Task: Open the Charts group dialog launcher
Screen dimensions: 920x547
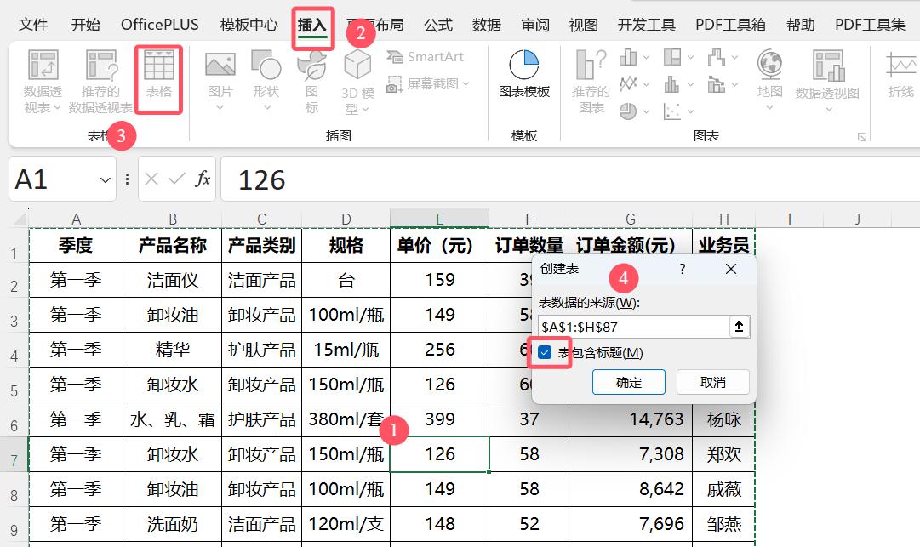Action: point(862,137)
